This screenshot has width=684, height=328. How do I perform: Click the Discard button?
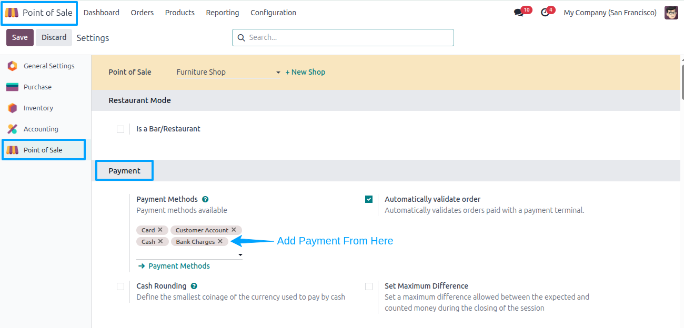(x=54, y=37)
